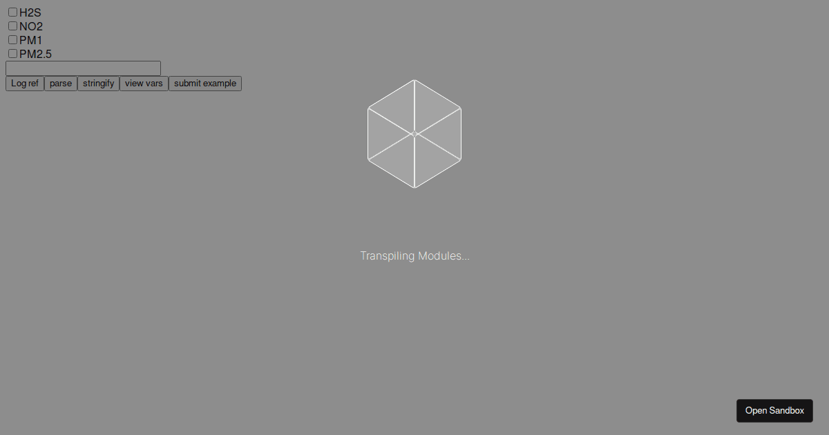The image size is (829, 435).
Task: Click the word Modules in loading text
Action: (444, 256)
